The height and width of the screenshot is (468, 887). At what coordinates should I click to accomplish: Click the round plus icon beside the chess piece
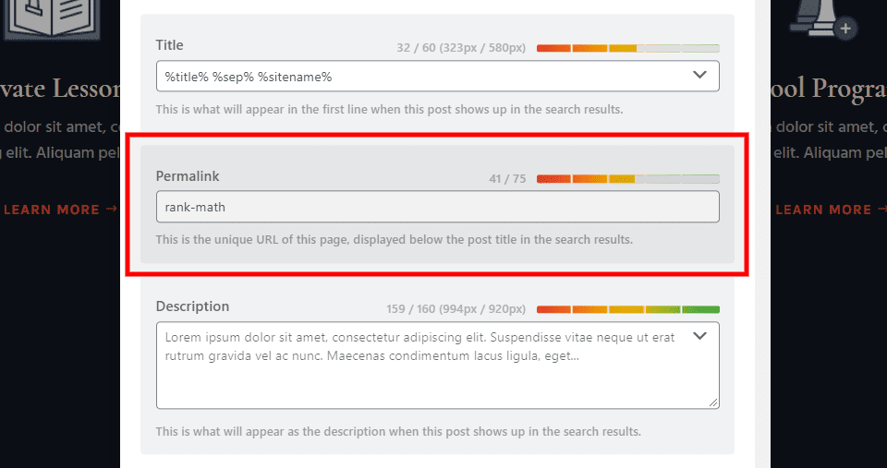pos(845,29)
